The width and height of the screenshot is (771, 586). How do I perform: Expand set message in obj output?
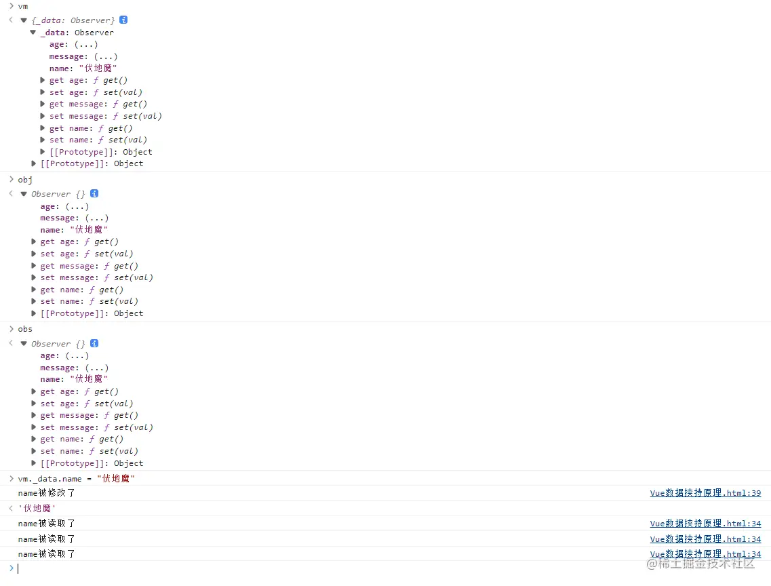click(x=33, y=277)
